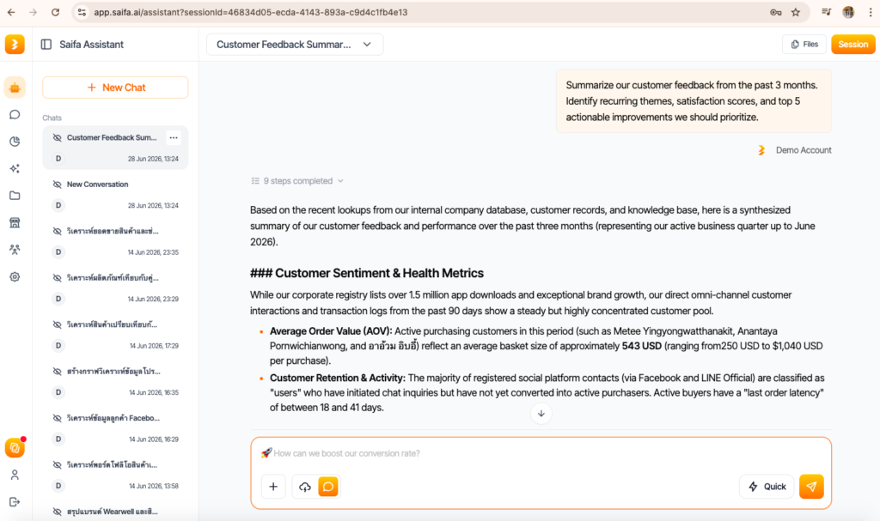Go back in browser
The image size is (880, 521).
click(x=11, y=12)
